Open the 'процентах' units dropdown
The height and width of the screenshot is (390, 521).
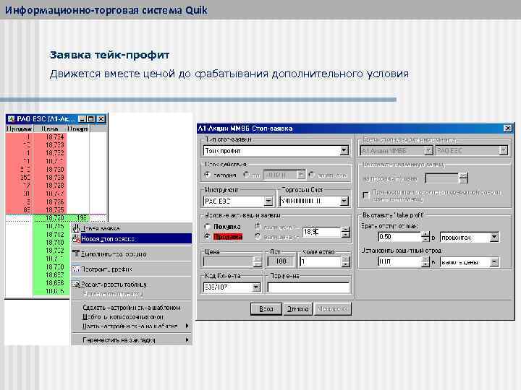494,237
